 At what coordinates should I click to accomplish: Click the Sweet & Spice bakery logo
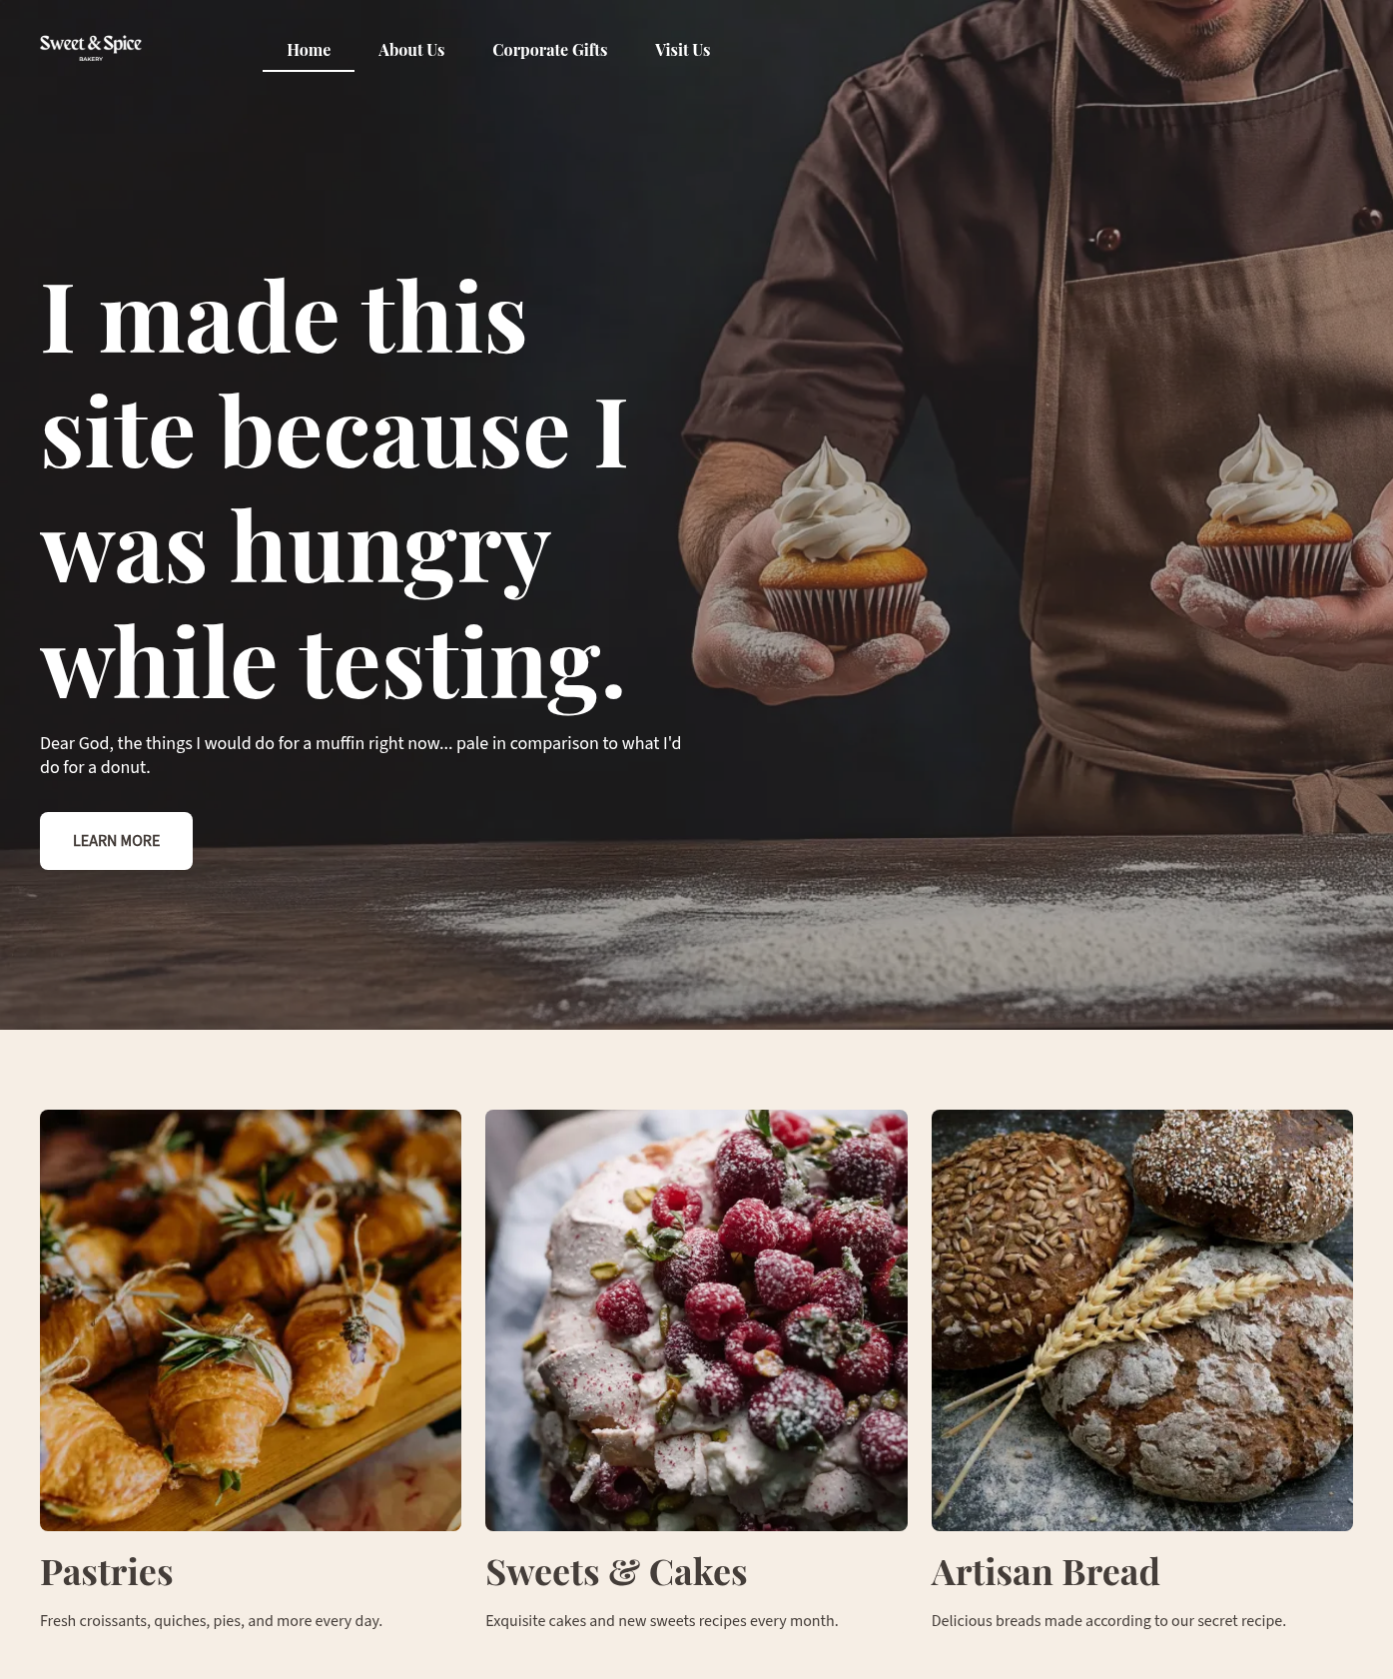click(x=91, y=47)
